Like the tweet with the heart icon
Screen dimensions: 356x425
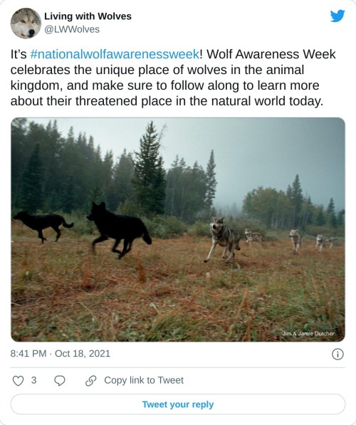click(19, 381)
